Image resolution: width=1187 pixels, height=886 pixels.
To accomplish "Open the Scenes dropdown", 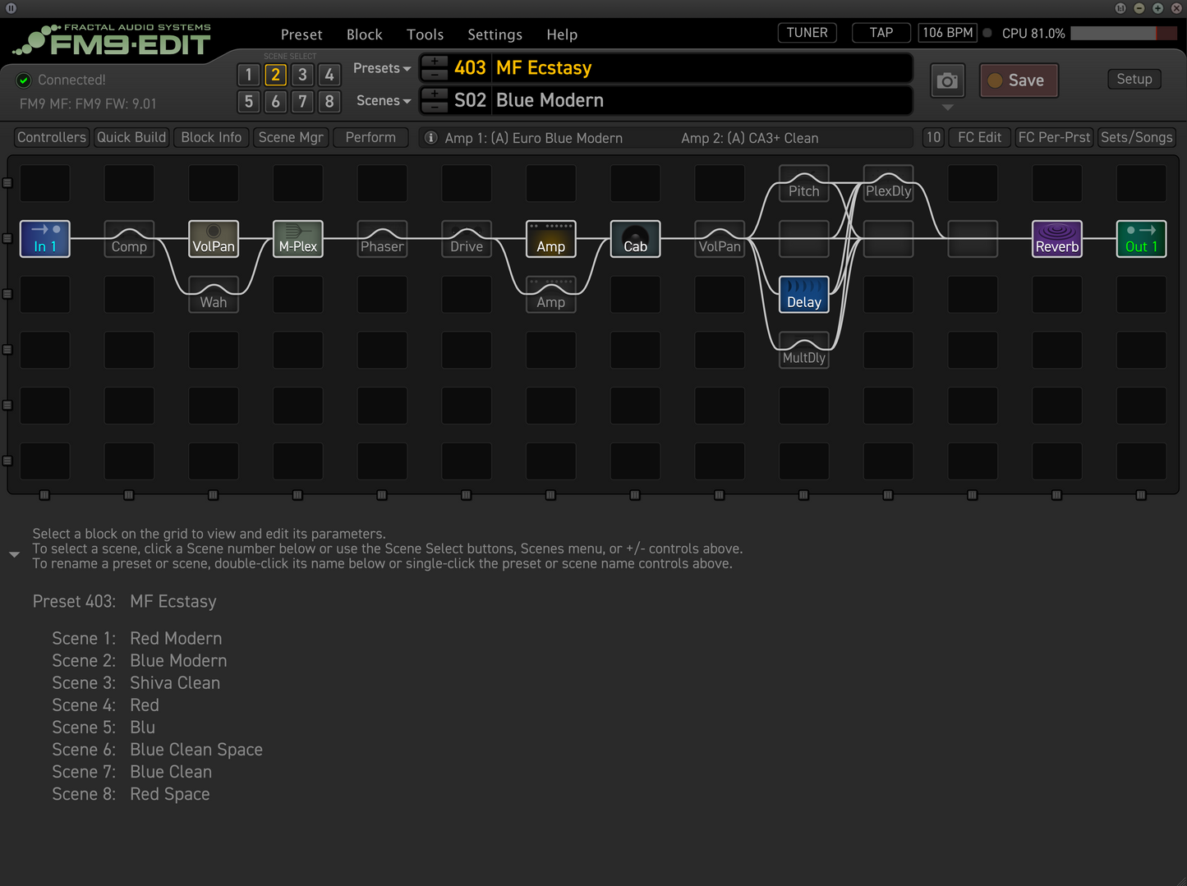I will click(x=381, y=100).
